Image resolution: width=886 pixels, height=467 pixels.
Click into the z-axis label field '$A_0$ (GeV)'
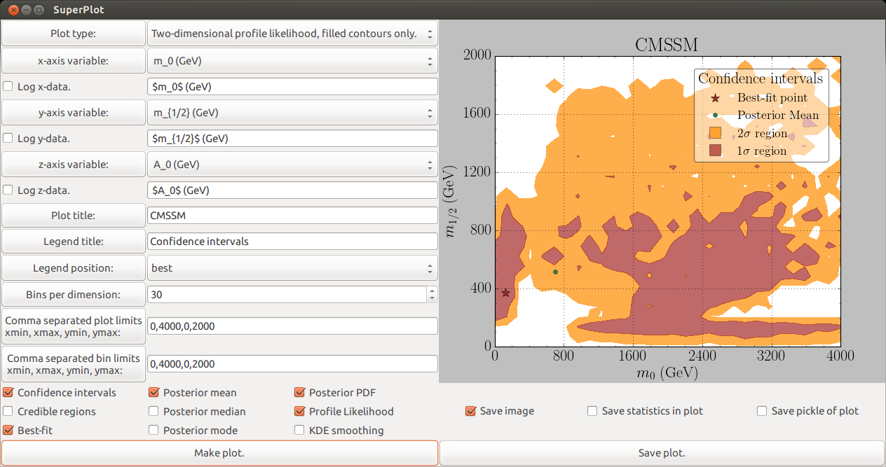[292, 190]
